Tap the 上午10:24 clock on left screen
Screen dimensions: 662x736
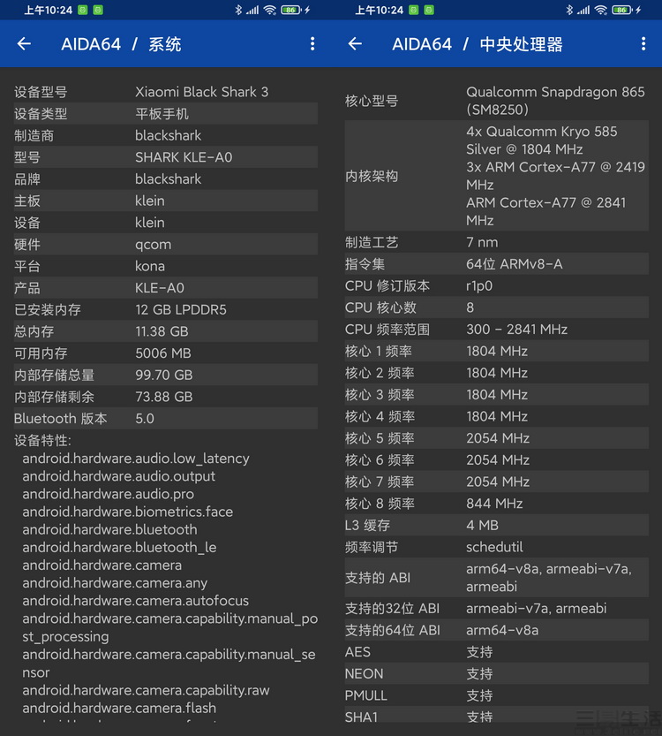tap(49, 10)
